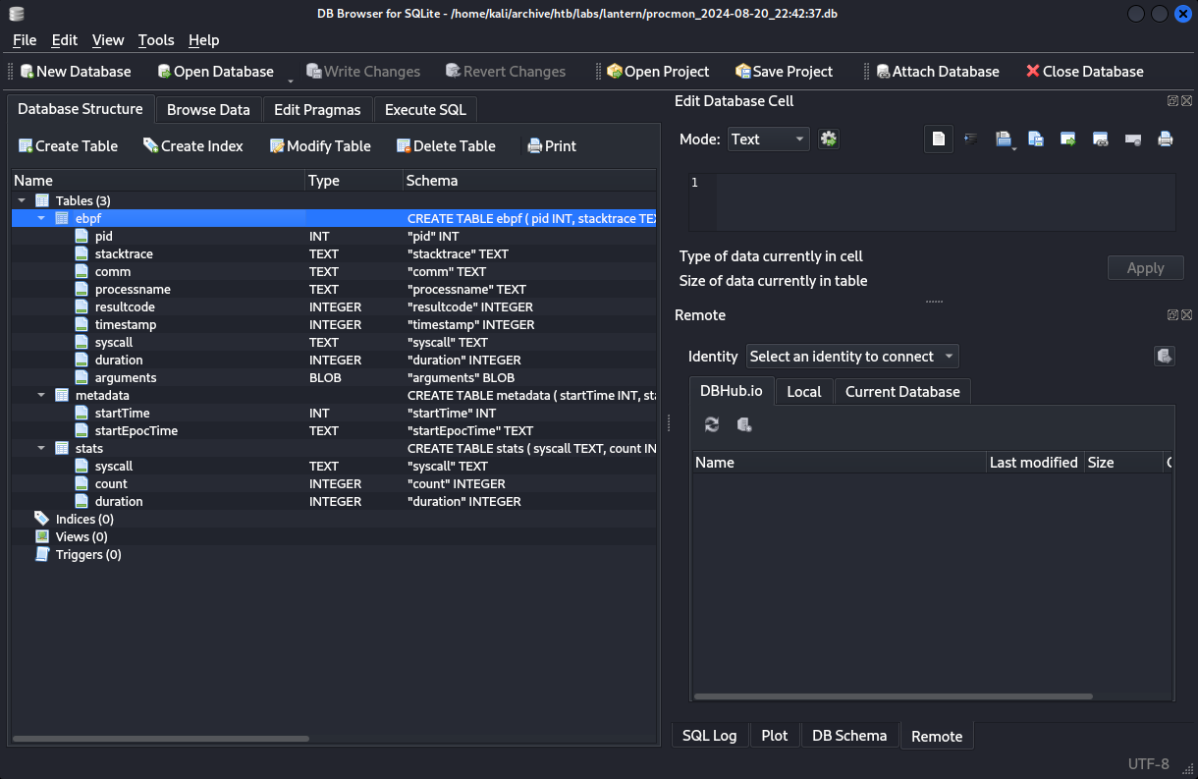Image resolution: width=1198 pixels, height=779 pixels.
Task: Click the export cell to file icon
Action: (x=1036, y=139)
